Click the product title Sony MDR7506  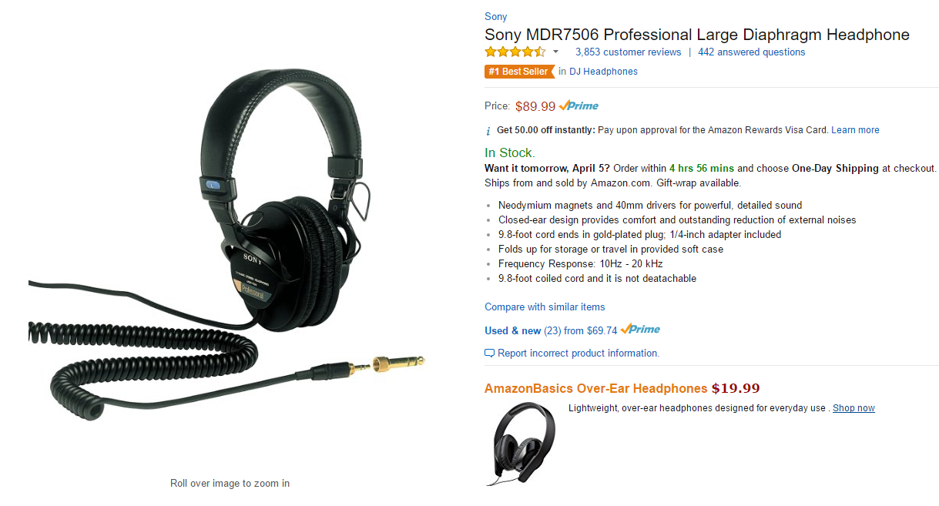click(696, 35)
